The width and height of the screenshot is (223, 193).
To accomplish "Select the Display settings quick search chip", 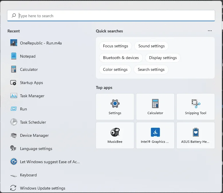I will pos(163,58).
